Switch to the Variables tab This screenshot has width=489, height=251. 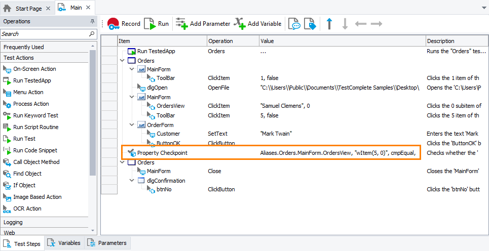click(x=64, y=243)
